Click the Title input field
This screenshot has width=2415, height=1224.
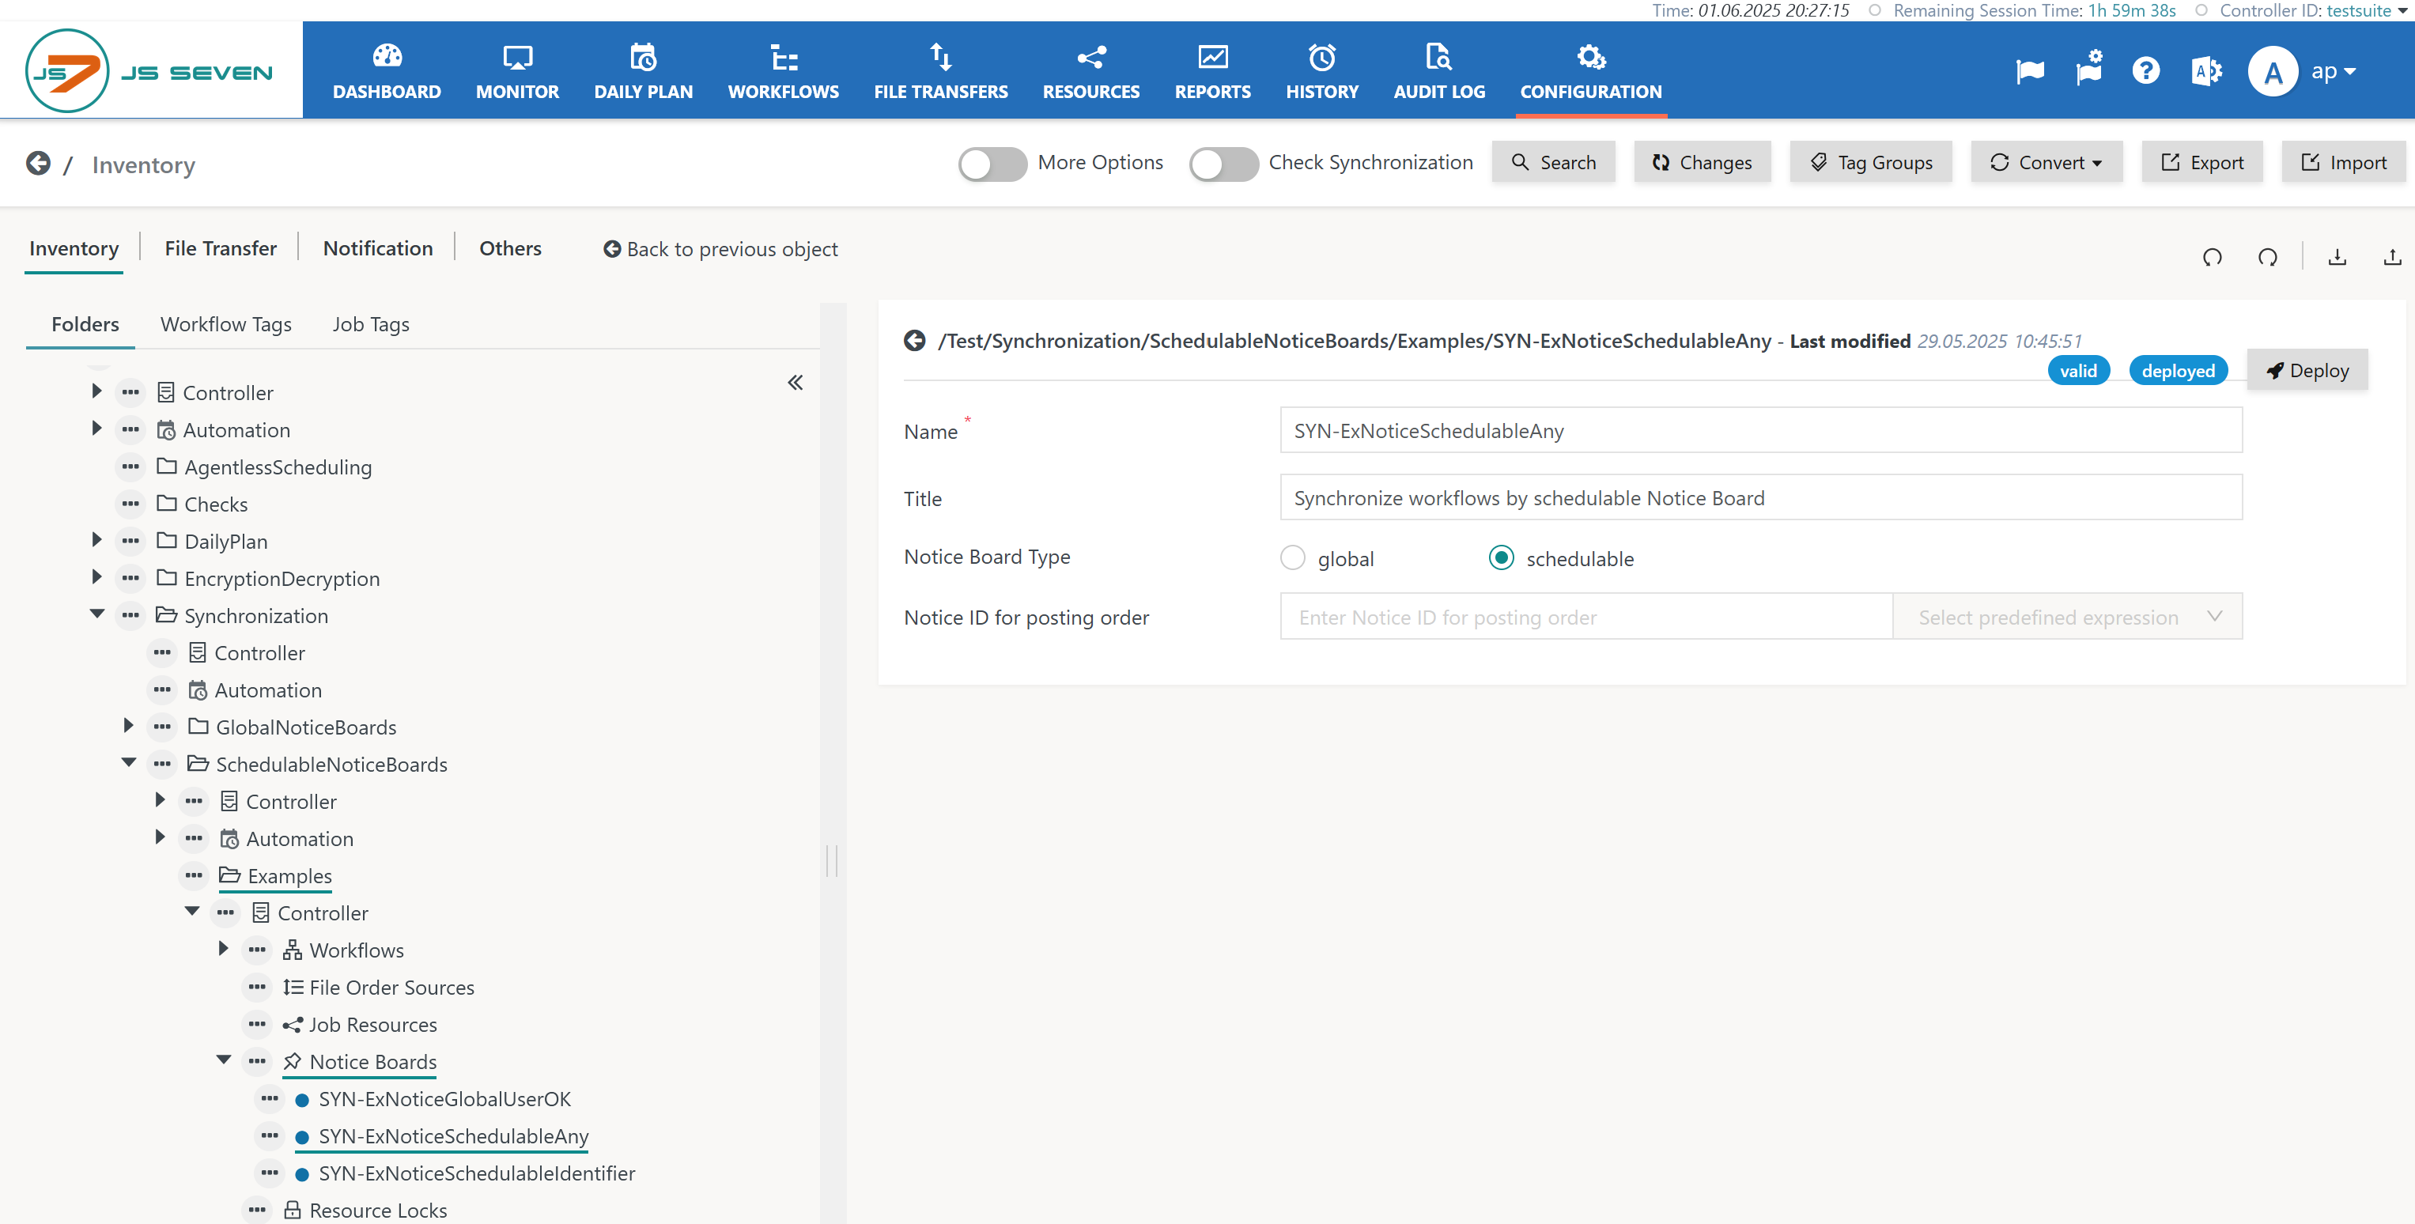click(1760, 497)
